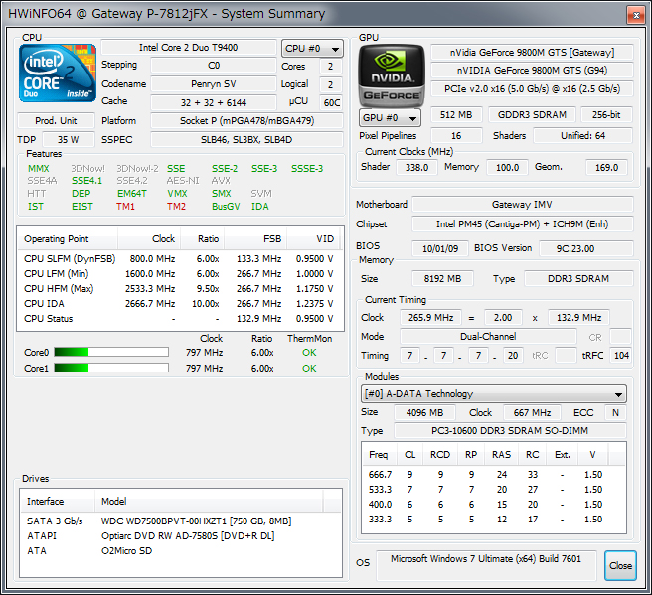
Task: Select the WDC WD7500BPVT drive row
Action: 181,521
